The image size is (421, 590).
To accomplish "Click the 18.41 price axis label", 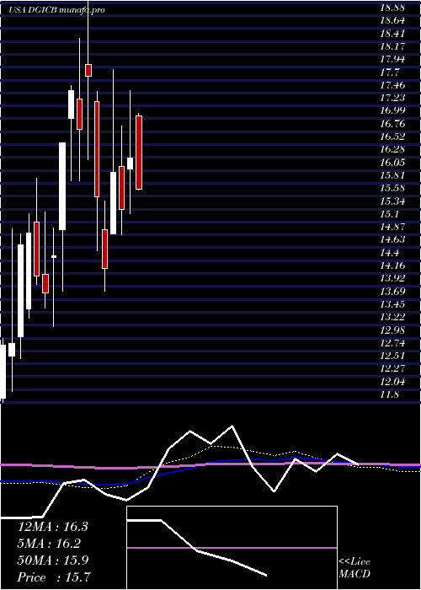I will point(392,34).
